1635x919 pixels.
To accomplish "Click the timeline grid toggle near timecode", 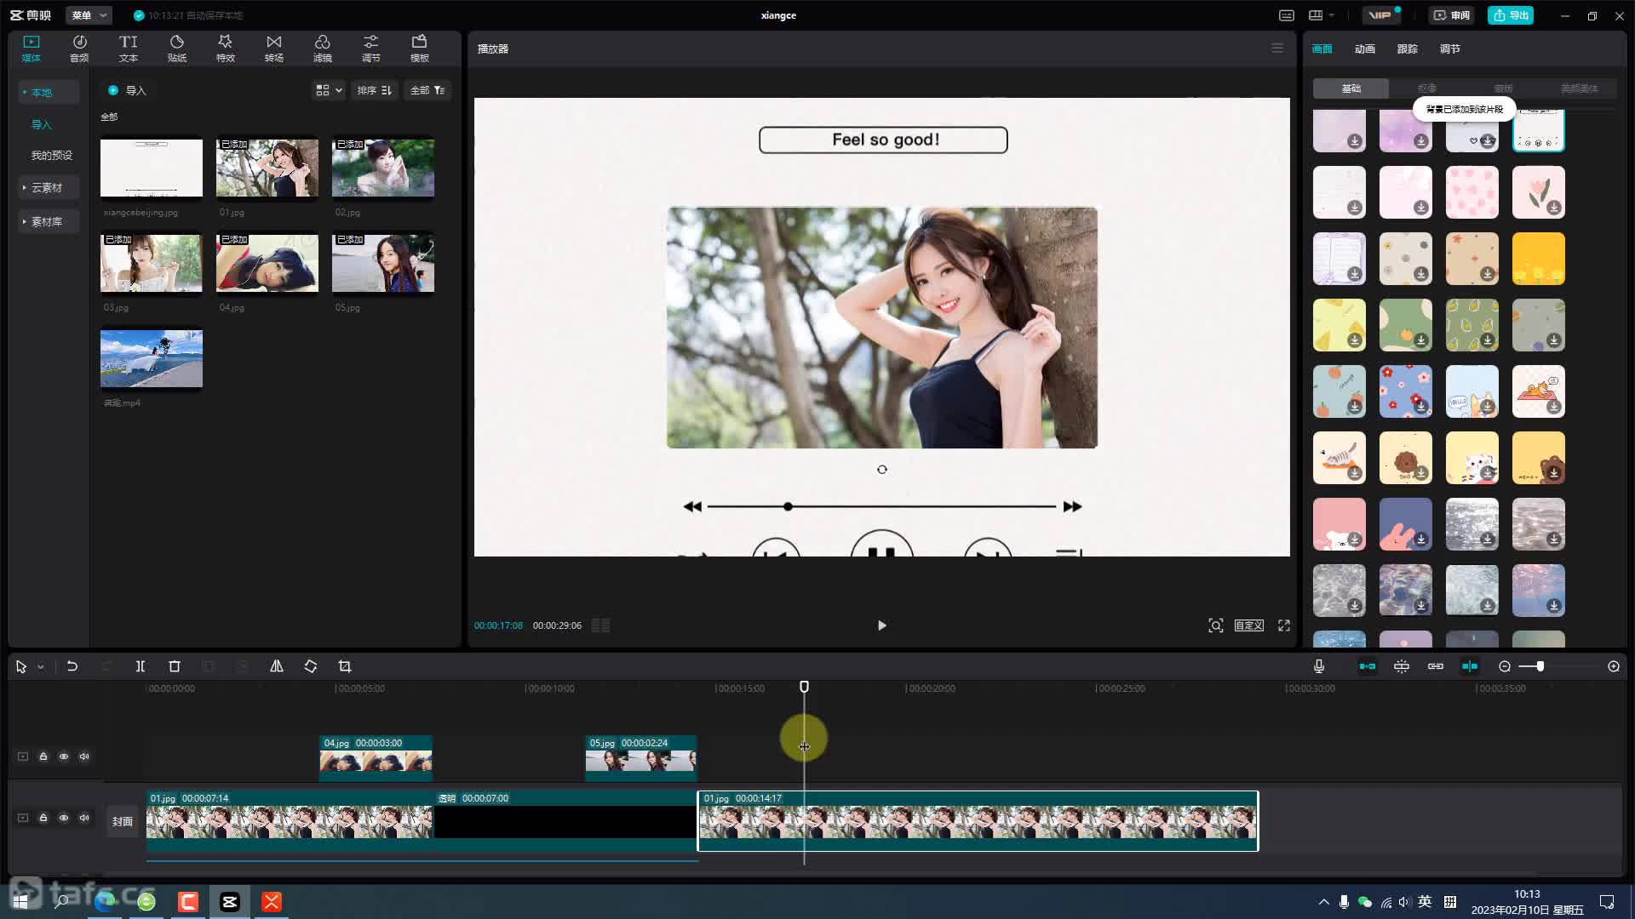I will (x=600, y=625).
